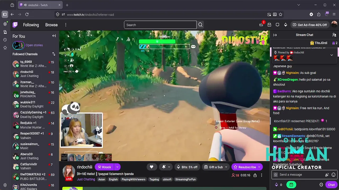Open the Twitch notifications inbox icon
The height and width of the screenshot is (190, 339).
pos(269,25)
